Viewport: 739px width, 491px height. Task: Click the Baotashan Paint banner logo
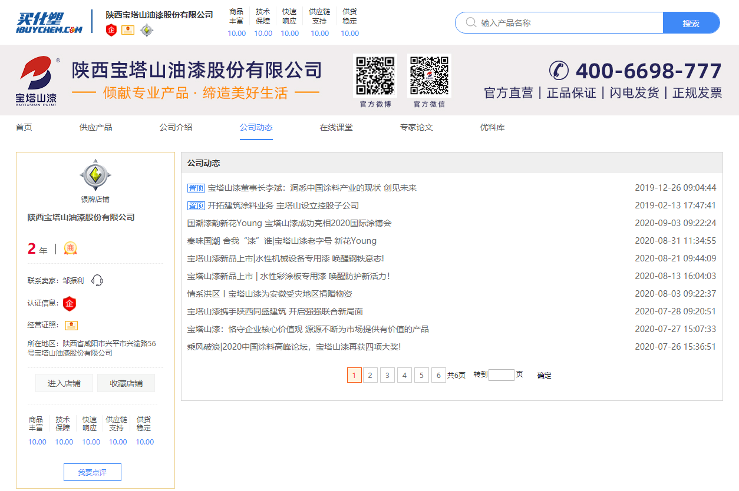[37, 81]
